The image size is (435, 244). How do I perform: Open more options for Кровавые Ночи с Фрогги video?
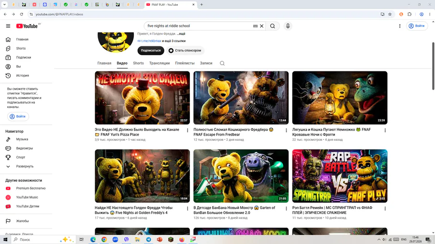click(x=385, y=130)
